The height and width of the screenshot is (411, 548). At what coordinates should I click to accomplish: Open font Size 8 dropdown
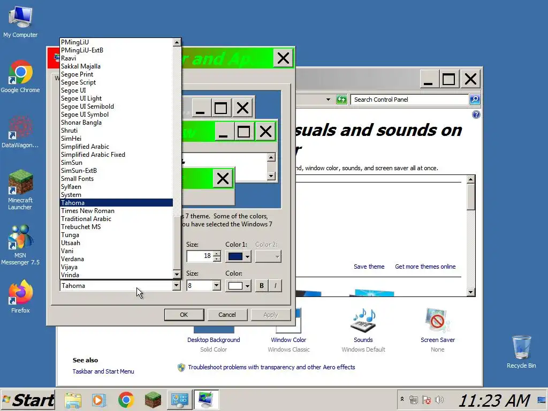(x=216, y=286)
